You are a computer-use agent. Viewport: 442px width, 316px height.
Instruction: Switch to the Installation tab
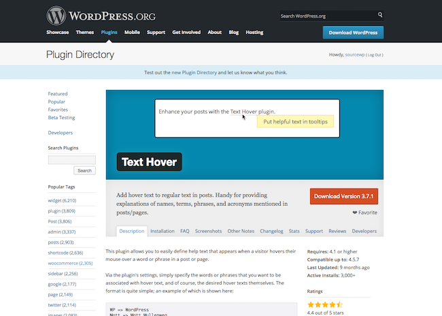coord(163,231)
